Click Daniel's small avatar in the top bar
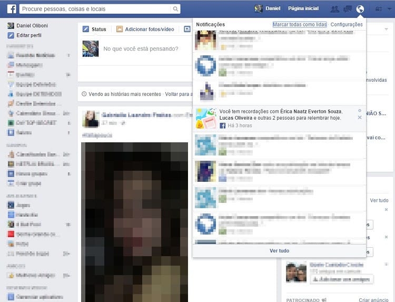 [x=259, y=8]
